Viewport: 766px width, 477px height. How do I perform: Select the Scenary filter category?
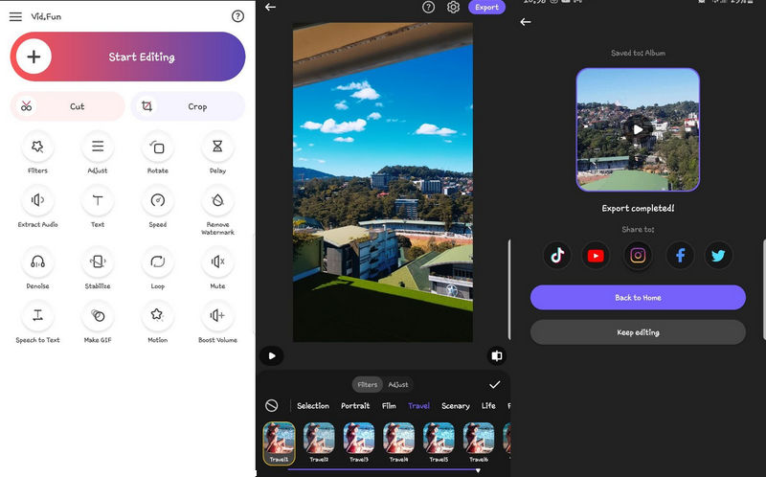point(456,406)
